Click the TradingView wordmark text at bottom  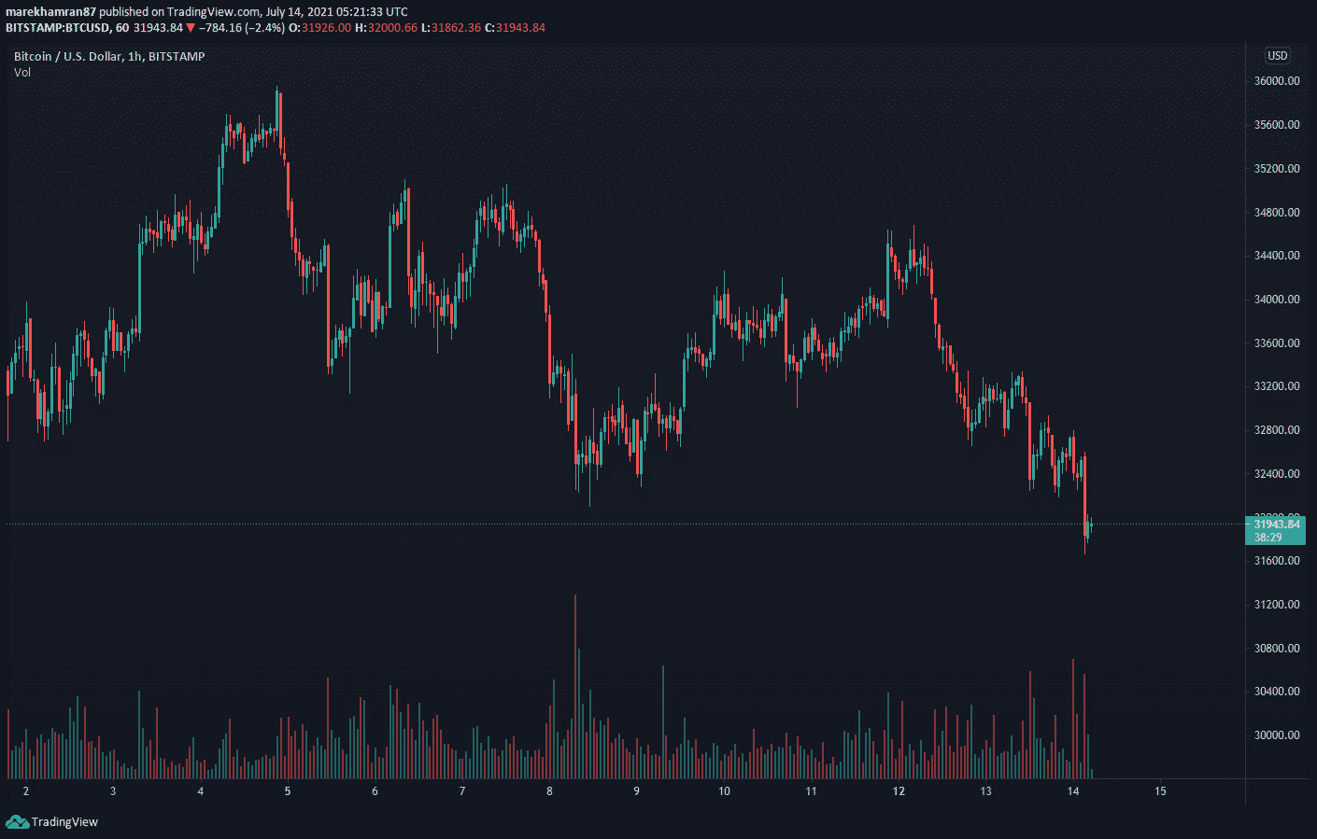coord(64,822)
